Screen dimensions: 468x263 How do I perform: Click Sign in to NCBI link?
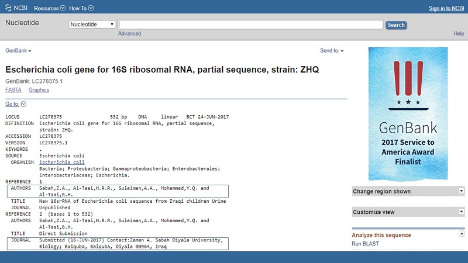(446, 8)
